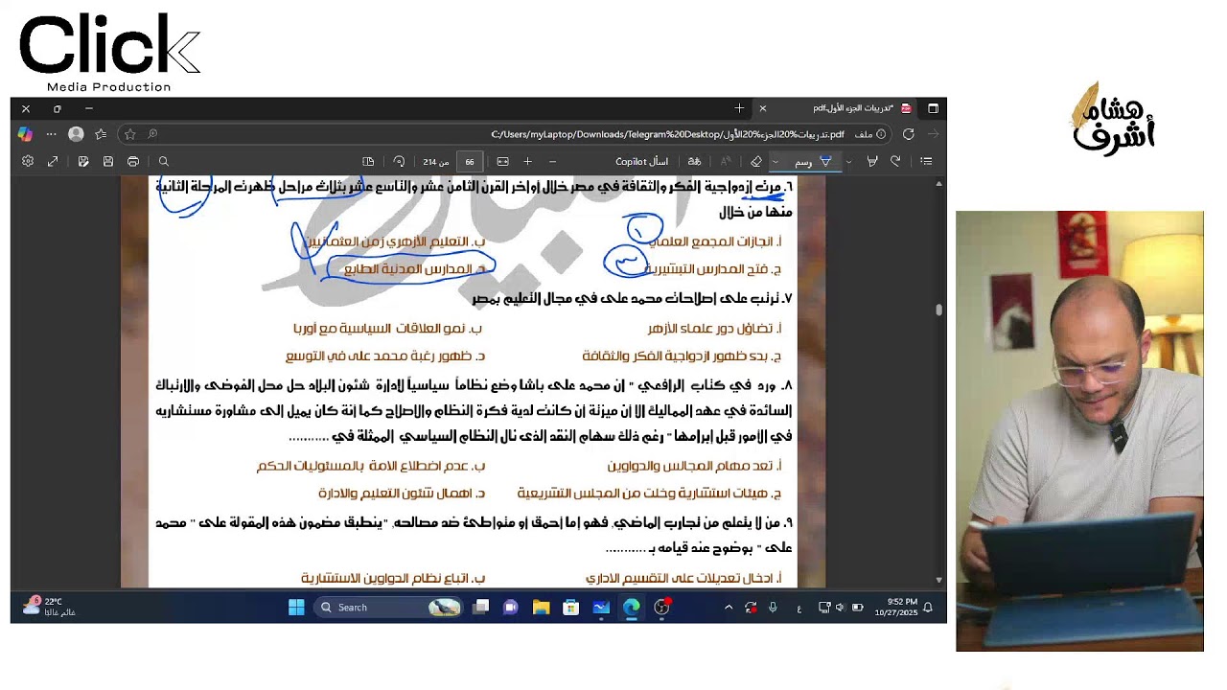The height and width of the screenshot is (690, 1227).
Task: Click the zoom magnifier in address bar
Action: (x=152, y=134)
